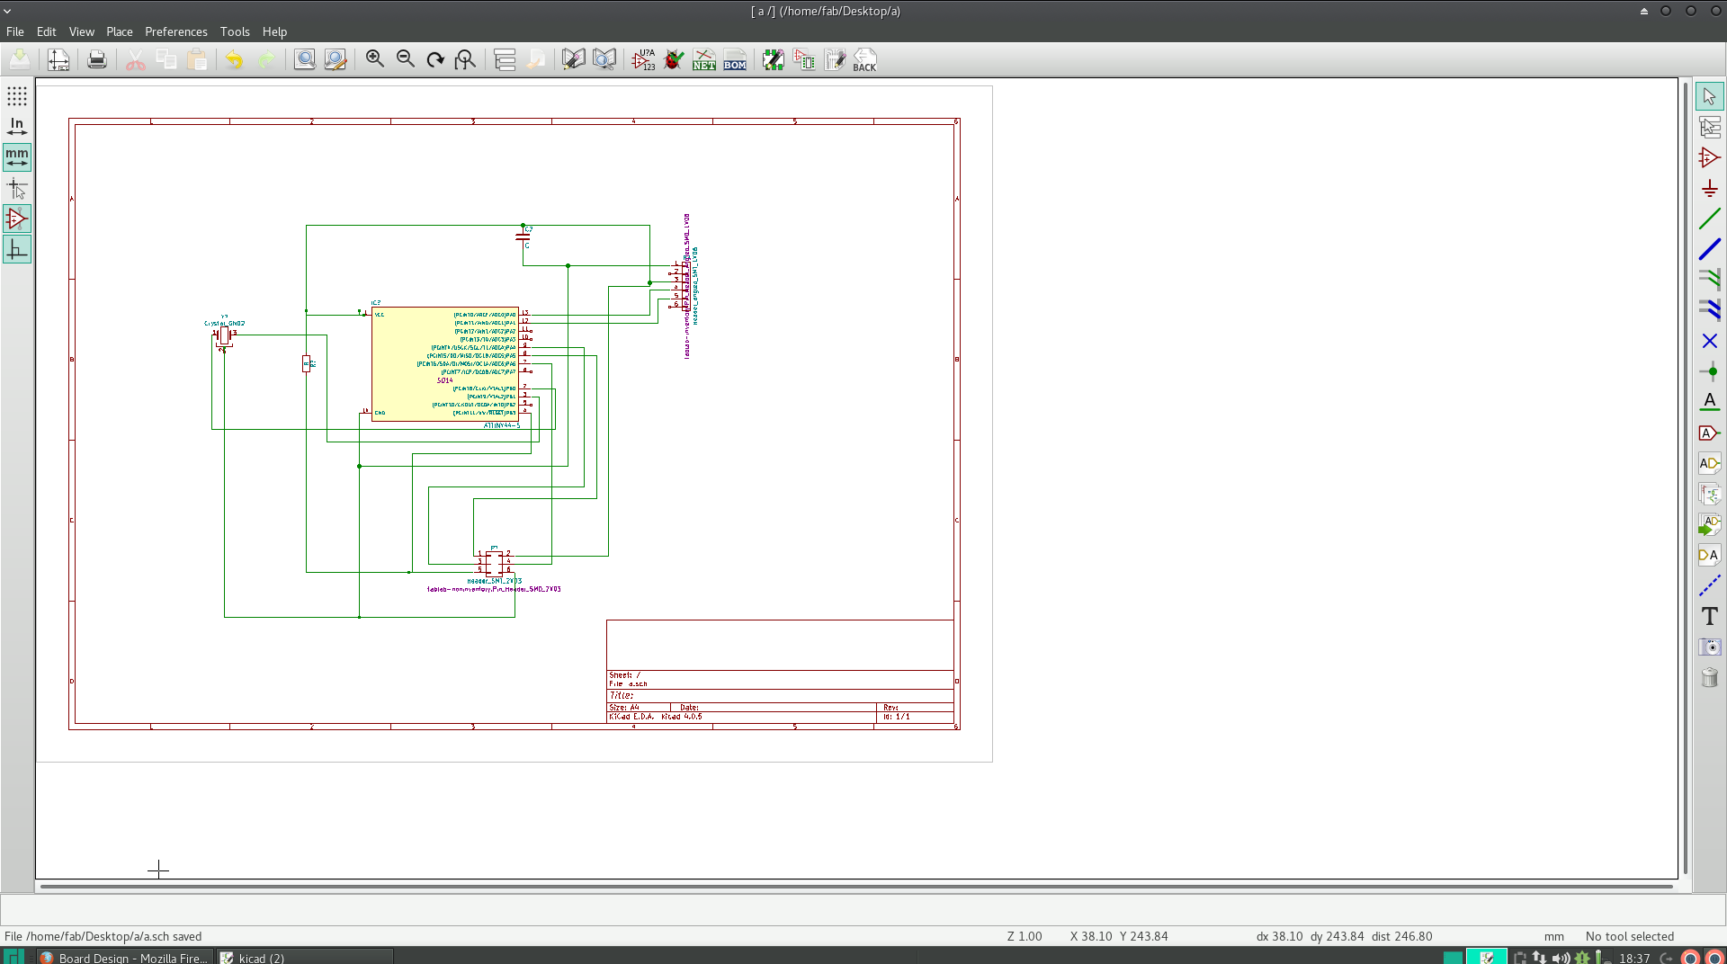Generate the bill of materials (BOM)
1727x964 pixels.
pyautogui.click(x=735, y=60)
